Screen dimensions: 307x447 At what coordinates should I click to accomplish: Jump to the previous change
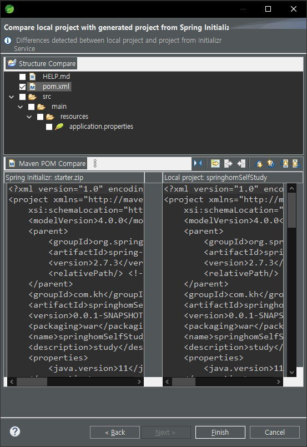pos(296,163)
